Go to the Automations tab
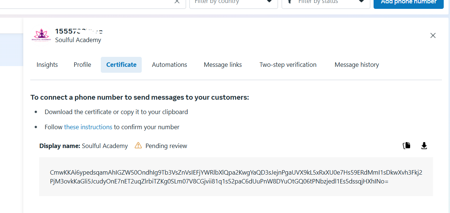This screenshot has height=213, width=450. [169, 65]
